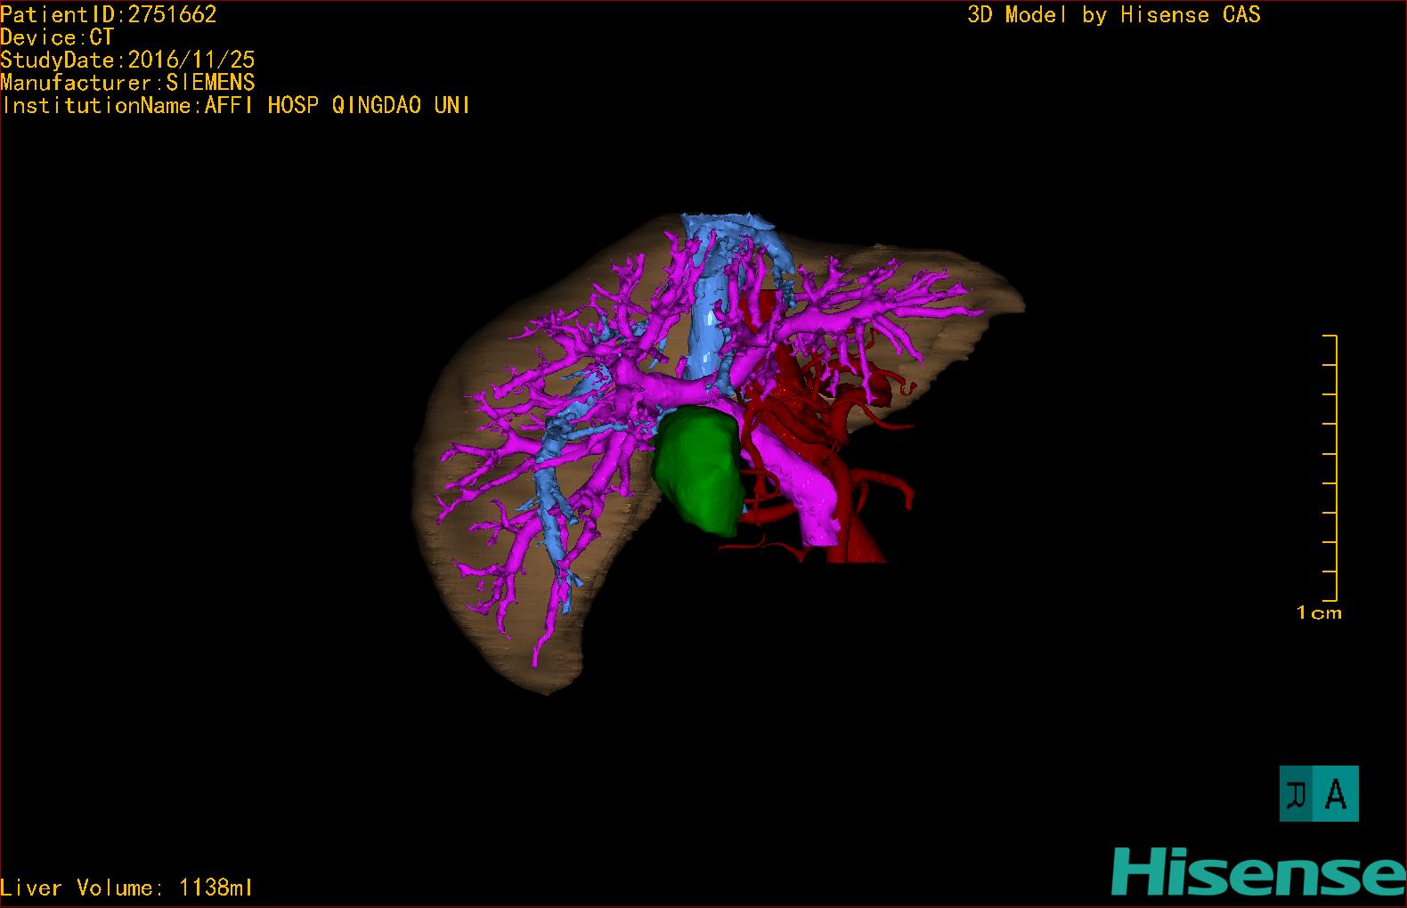Click the 1cm scale label
Screen dimensions: 1407x908
pos(1318,612)
